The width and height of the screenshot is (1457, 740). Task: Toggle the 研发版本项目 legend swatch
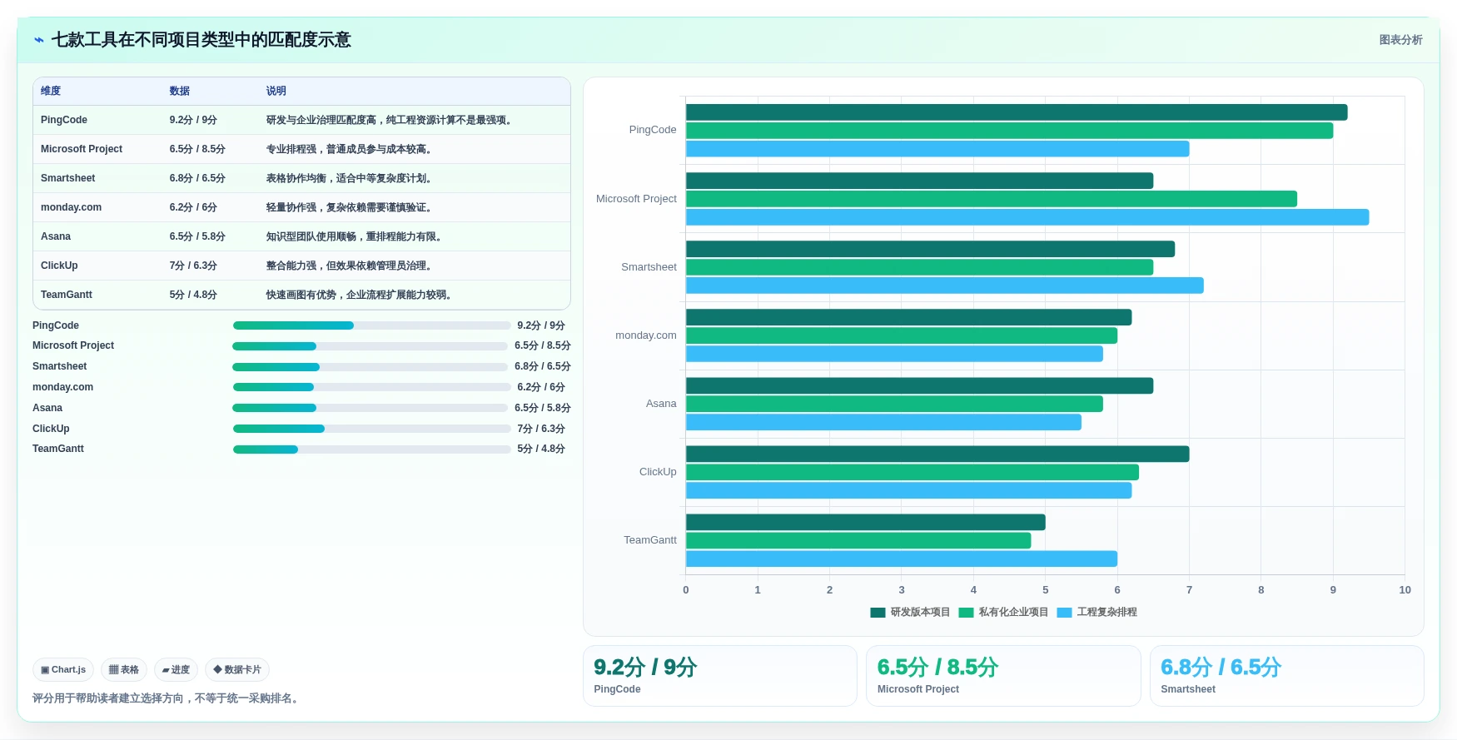[878, 613]
